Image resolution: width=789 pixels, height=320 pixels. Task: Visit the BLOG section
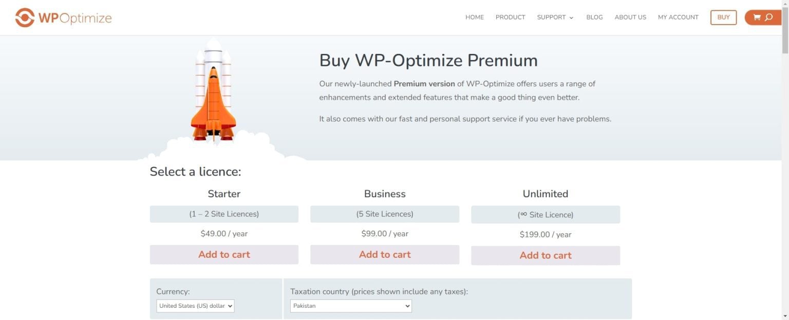coord(594,17)
